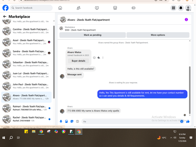Open the Marketplace storefront icon in top bar
This screenshot has width=196, height=147.
click(x=115, y=8)
